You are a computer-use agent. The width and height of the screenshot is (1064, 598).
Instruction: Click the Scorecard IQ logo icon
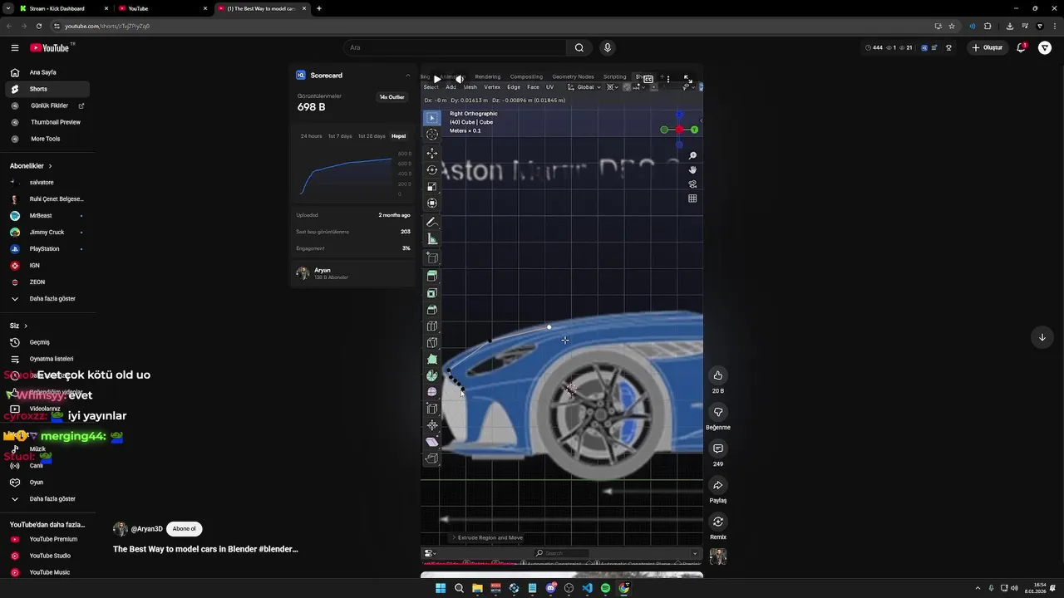pyautogui.click(x=301, y=76)
